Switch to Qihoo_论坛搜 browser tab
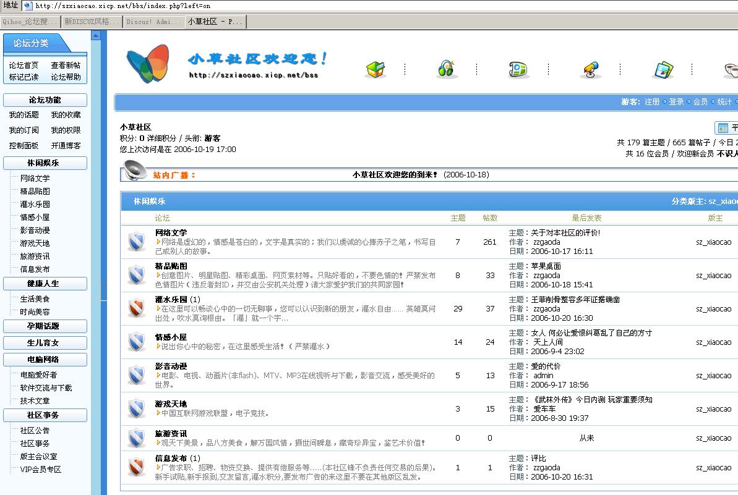This screenshot has height=495, width=738. point(30,22)
